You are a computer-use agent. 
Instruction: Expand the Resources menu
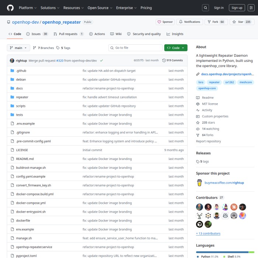[73, 8]
